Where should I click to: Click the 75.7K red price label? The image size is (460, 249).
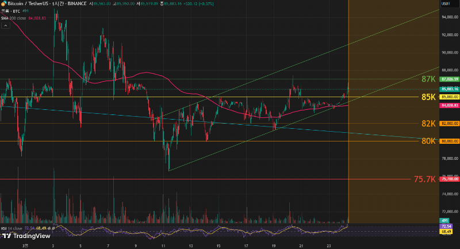[x=424, y=179]
